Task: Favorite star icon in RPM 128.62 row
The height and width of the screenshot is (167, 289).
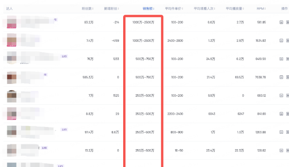Action: pyautogui.click(x=288, y=151)
